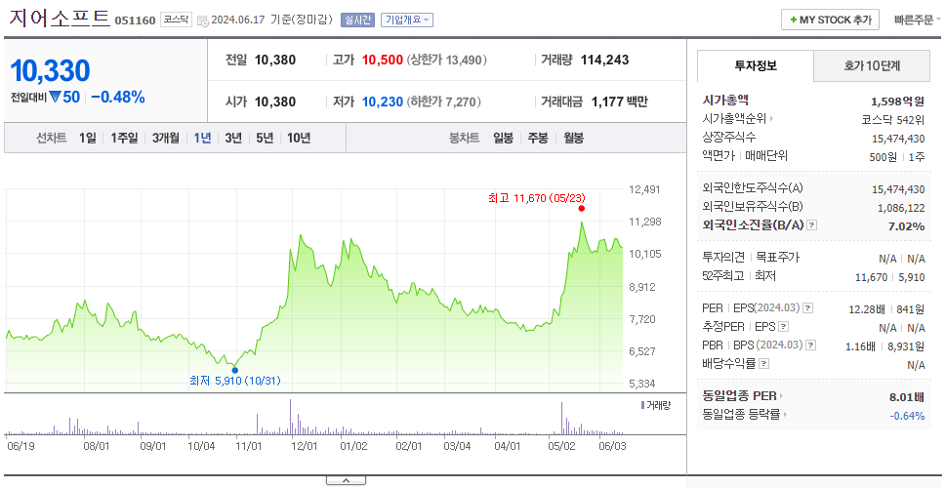Click help icon next to 외국인소진율(B/A)

click(x=812, y=224)
